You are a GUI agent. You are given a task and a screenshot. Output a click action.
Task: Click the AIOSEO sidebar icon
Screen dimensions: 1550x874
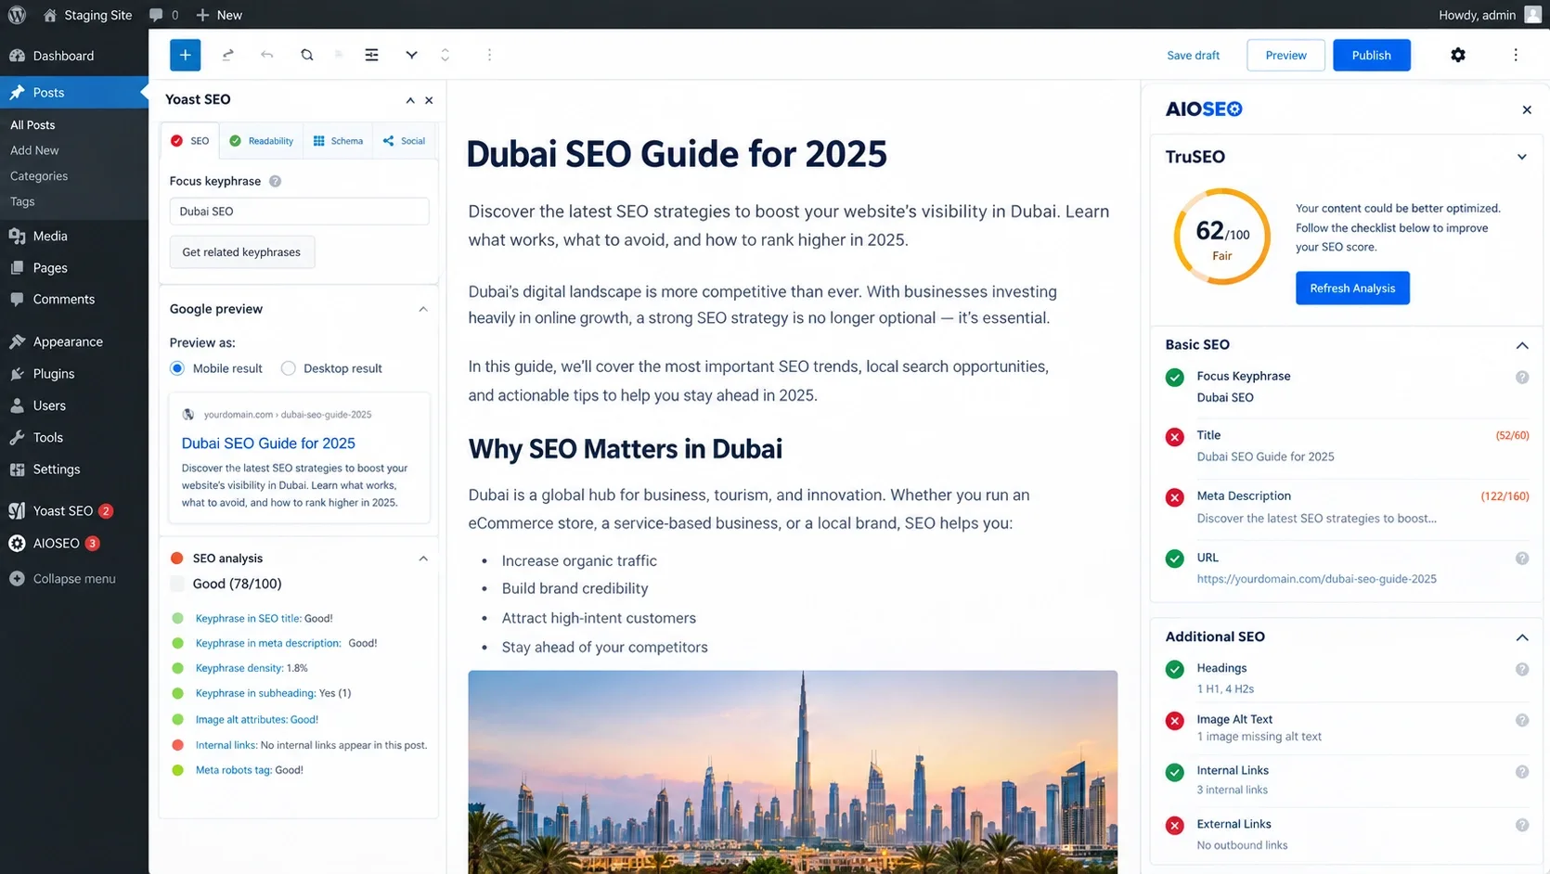[x=17, y=543]
